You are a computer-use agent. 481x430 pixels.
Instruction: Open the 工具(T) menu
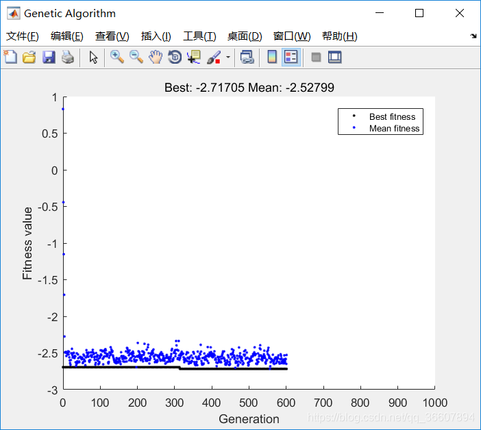pos(199,36)
